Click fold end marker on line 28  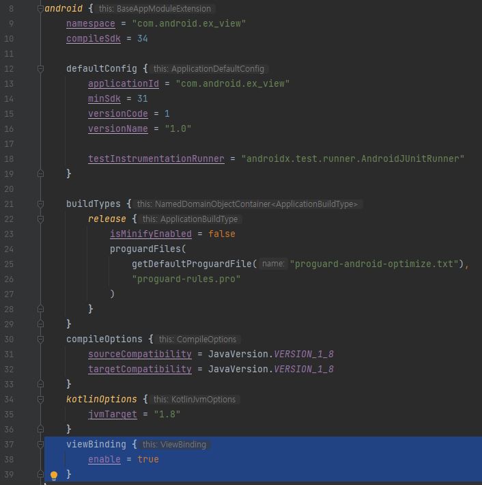point(40,309)
